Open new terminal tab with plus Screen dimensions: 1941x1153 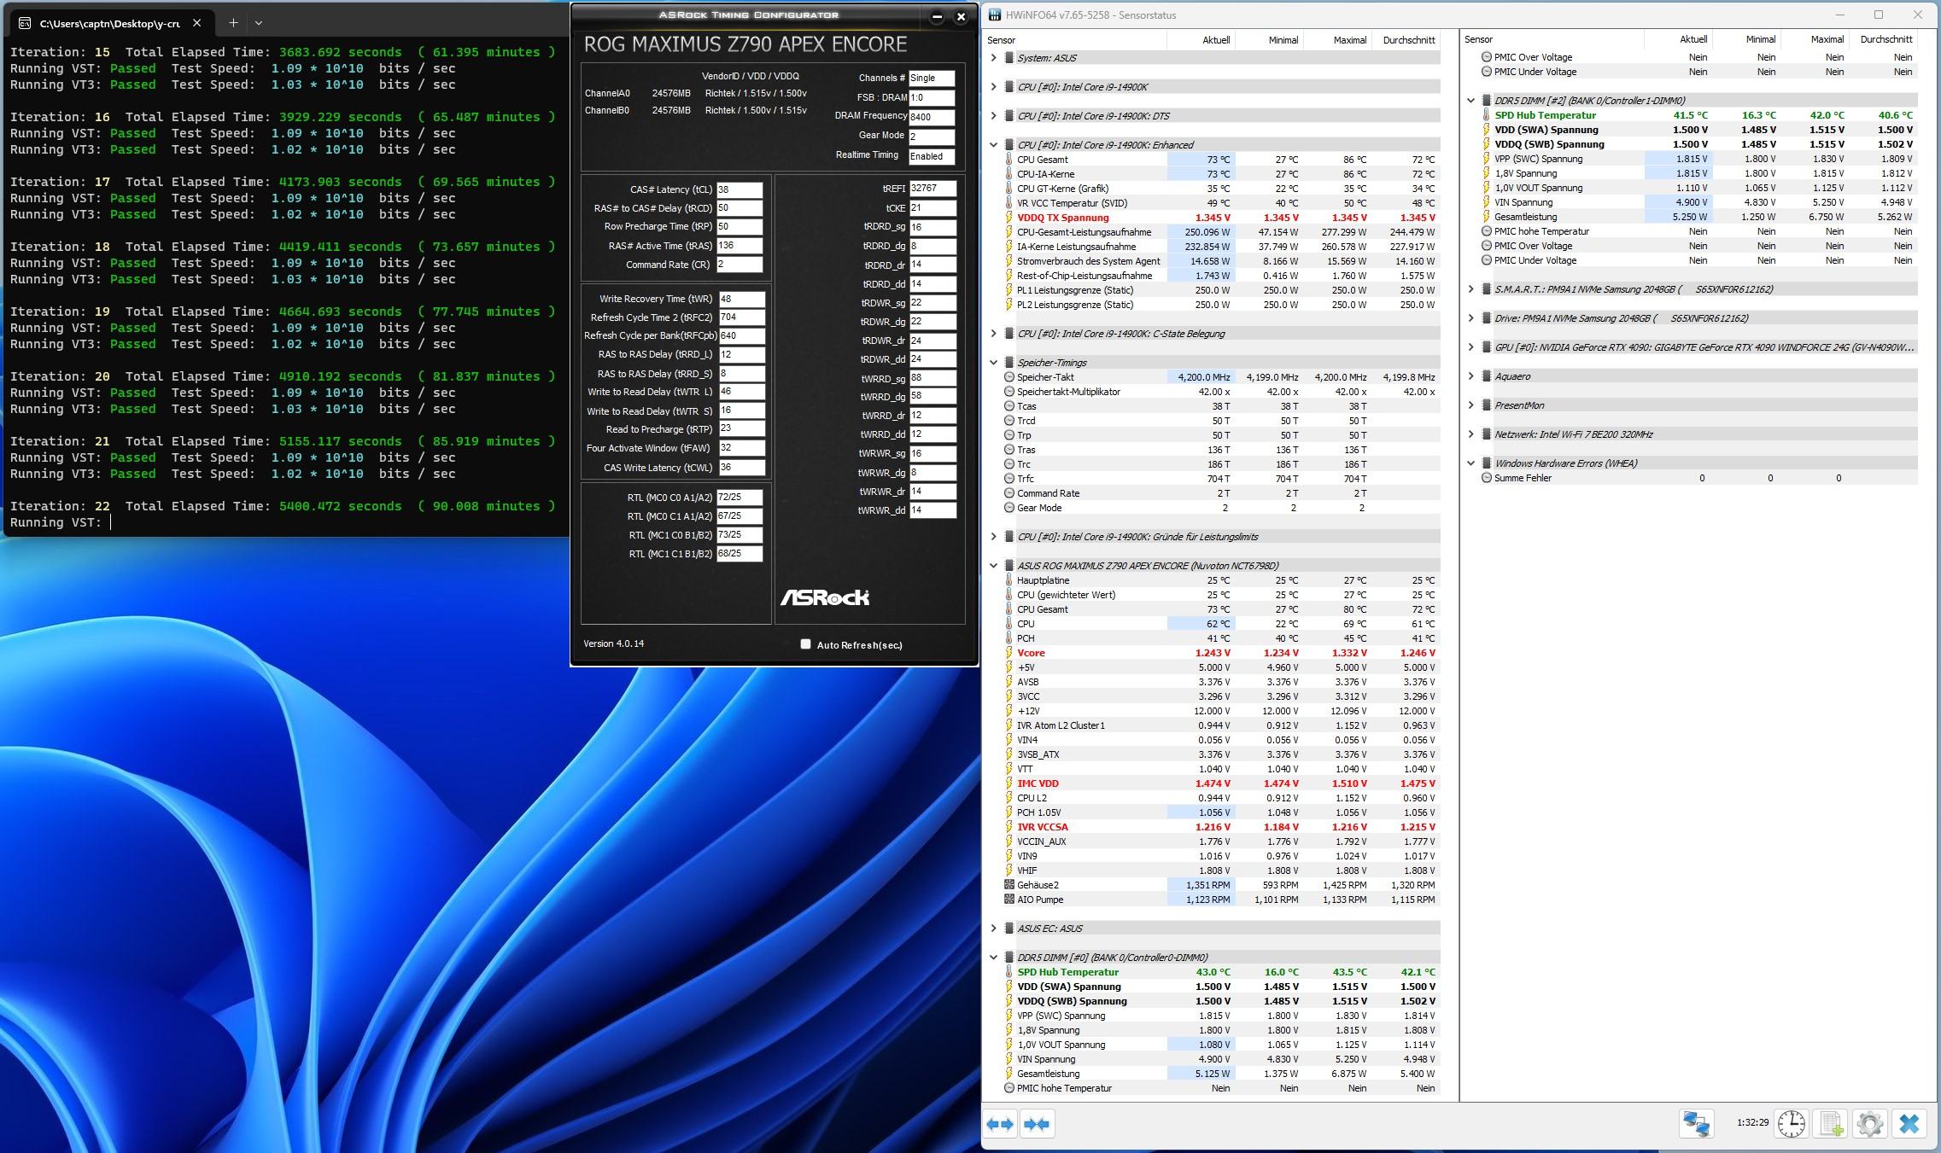232,23
